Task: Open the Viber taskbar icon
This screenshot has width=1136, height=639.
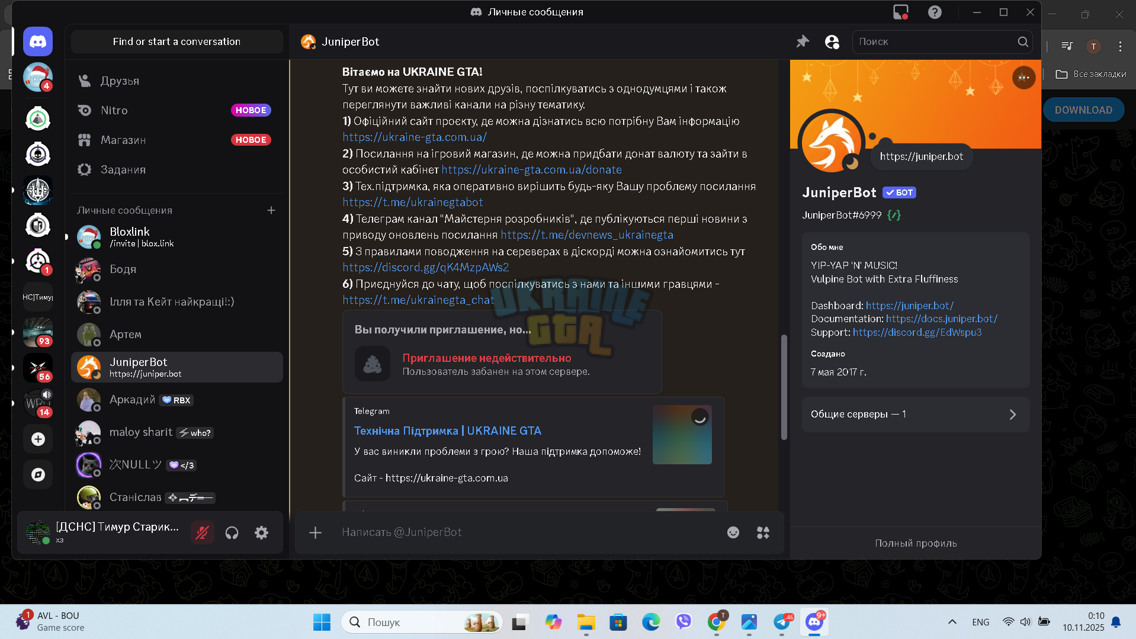Action: (683, 622)
